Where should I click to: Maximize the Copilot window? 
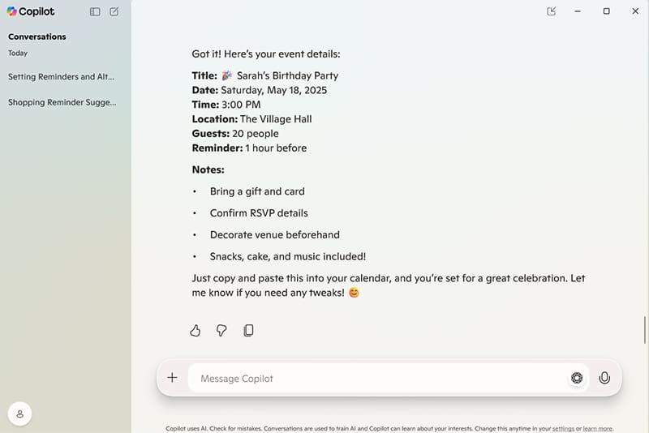tap(606, 11)
